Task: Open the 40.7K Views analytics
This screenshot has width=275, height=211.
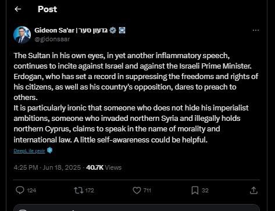Action: tap(103, 167)
